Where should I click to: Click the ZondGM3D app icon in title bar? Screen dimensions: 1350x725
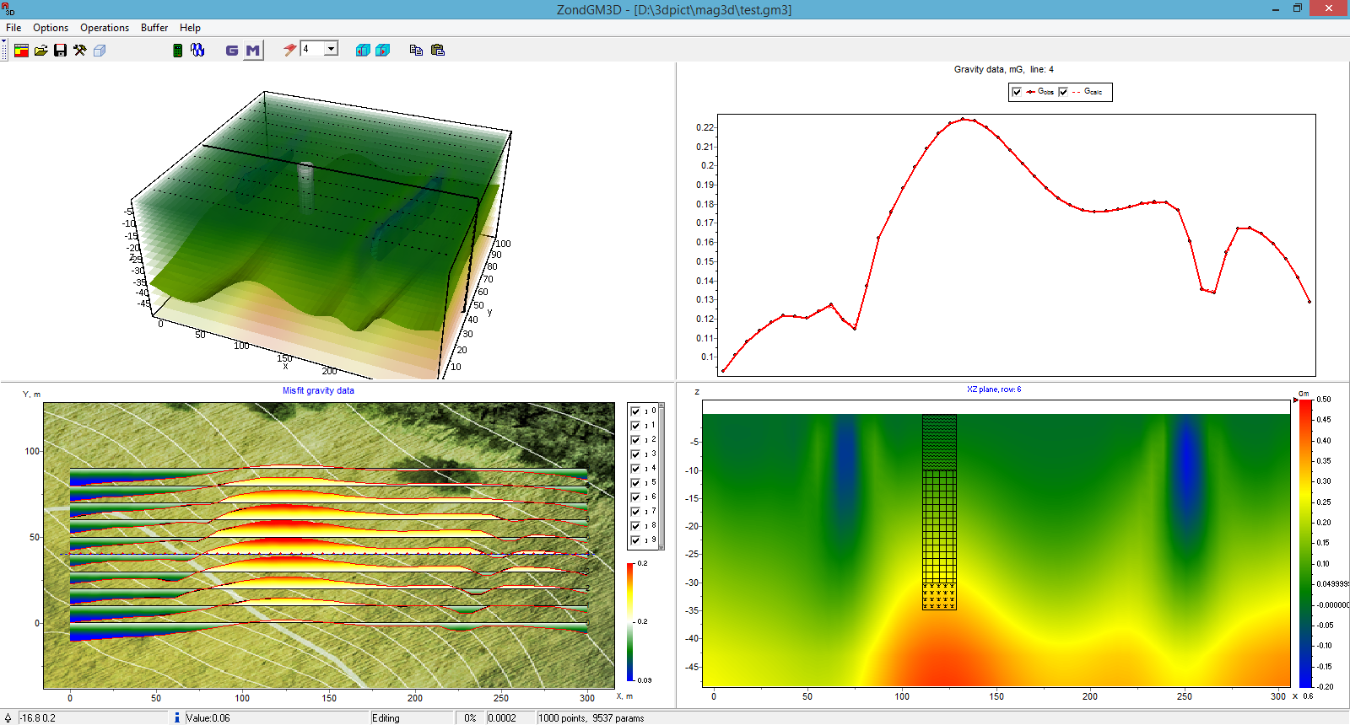click(x=8, y=9)
